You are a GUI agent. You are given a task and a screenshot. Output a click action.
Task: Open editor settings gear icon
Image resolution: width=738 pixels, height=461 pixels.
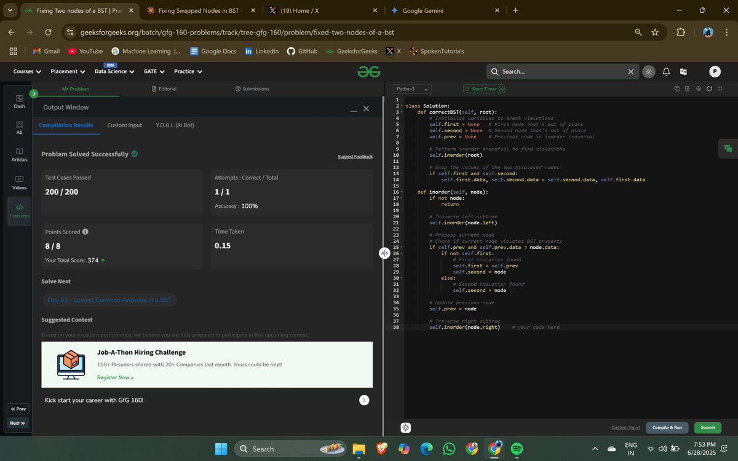point(699,89)
